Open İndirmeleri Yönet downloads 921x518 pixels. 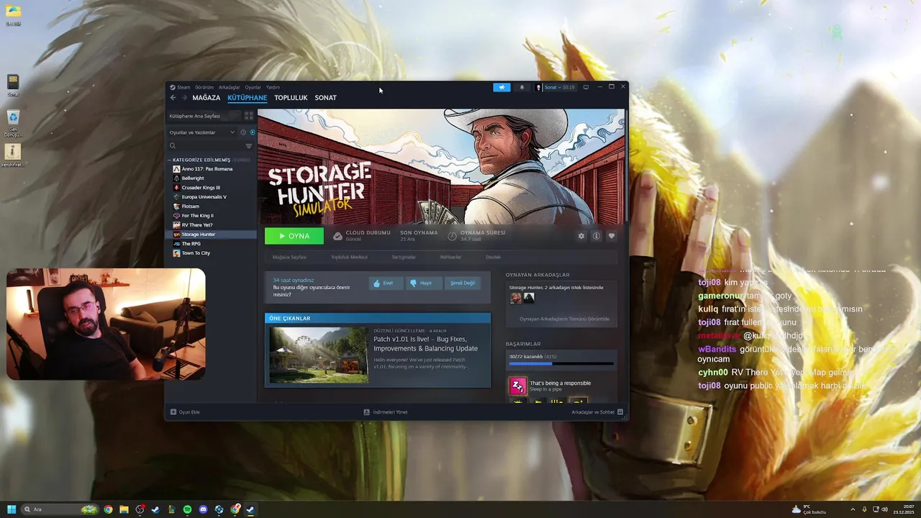tap(386, 412)
